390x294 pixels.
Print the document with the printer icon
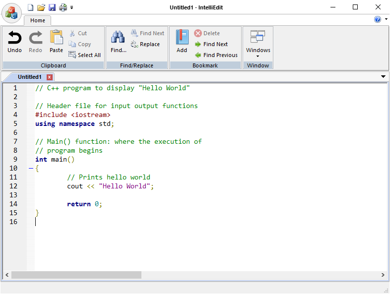(x=63, y=7)
